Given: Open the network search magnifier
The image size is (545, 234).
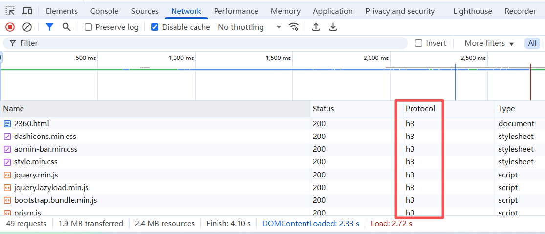Looking at the screenshot, I should [66, 27].
